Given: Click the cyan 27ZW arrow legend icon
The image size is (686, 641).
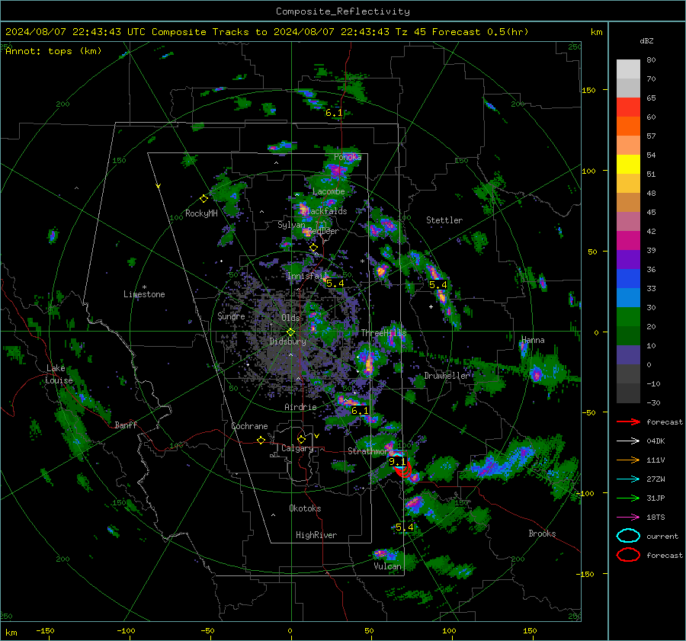Looking at the screenshot, I should coord(628,479).
